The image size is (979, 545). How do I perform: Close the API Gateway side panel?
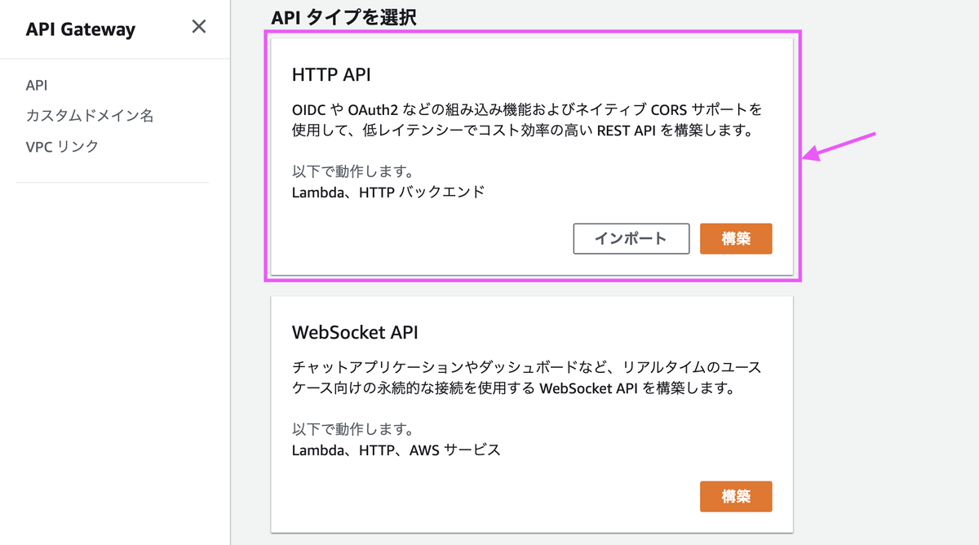point(199,27)
